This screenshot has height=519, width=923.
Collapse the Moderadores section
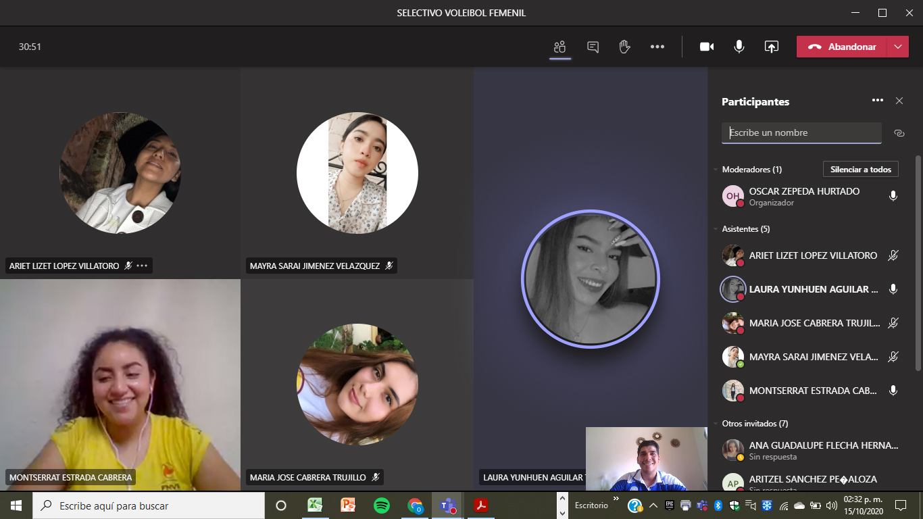716,170
